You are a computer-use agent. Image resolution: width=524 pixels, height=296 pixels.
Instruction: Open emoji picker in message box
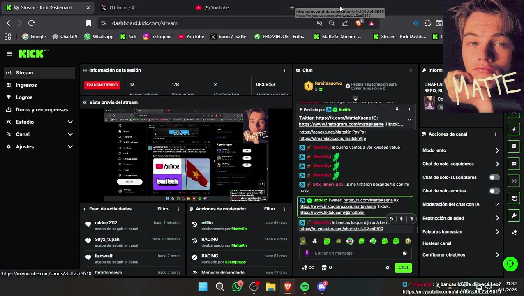coord(405,253)
